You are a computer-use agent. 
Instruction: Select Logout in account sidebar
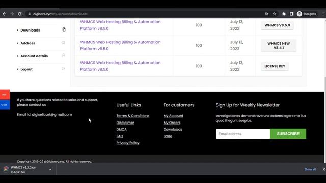pos(26,69)
